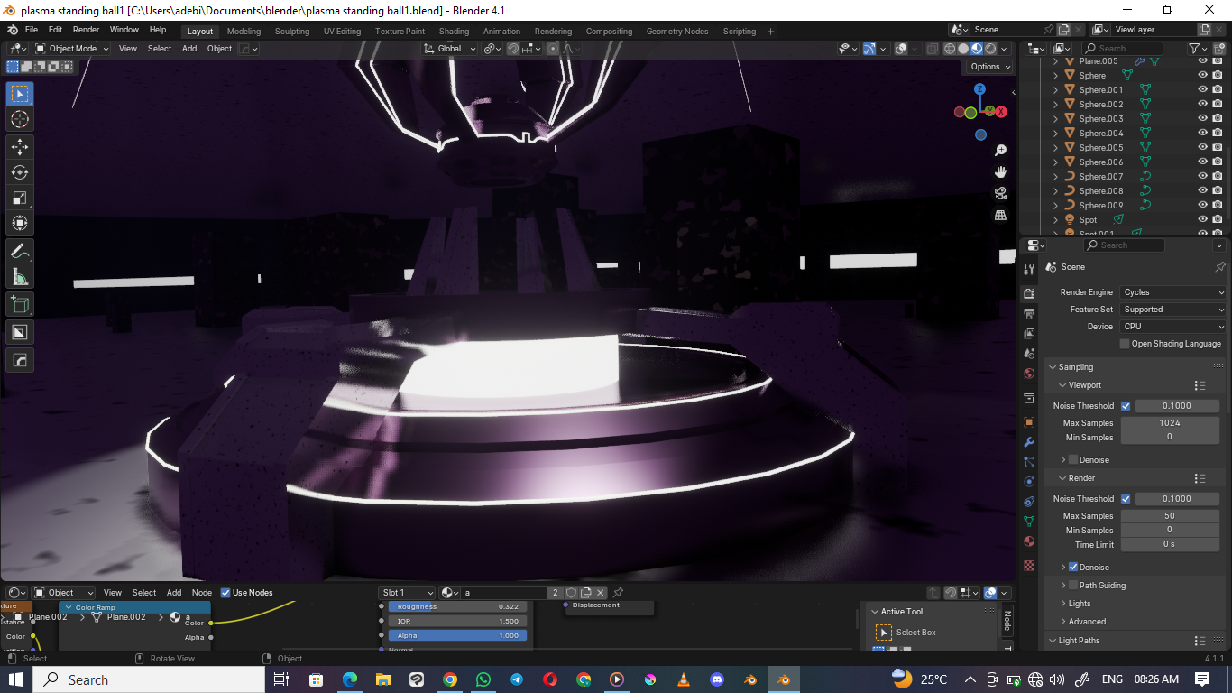Activate the Rotate tool
This screenshot has height=693, width=1232.
click(20, 171)
